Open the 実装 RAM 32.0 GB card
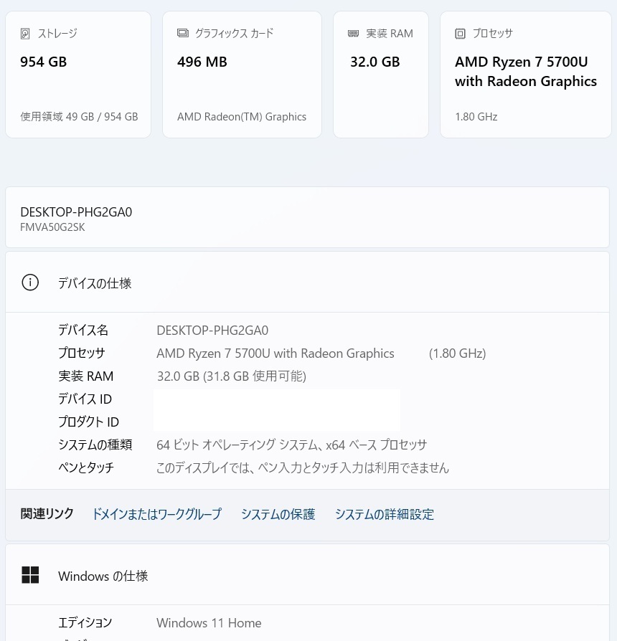Image resolution: width=617 pixels, height=641 pixels. (x=381, y=75)
